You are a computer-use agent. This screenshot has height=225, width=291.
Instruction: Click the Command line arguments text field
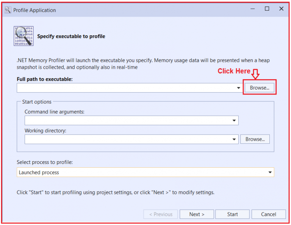point(128,120)
